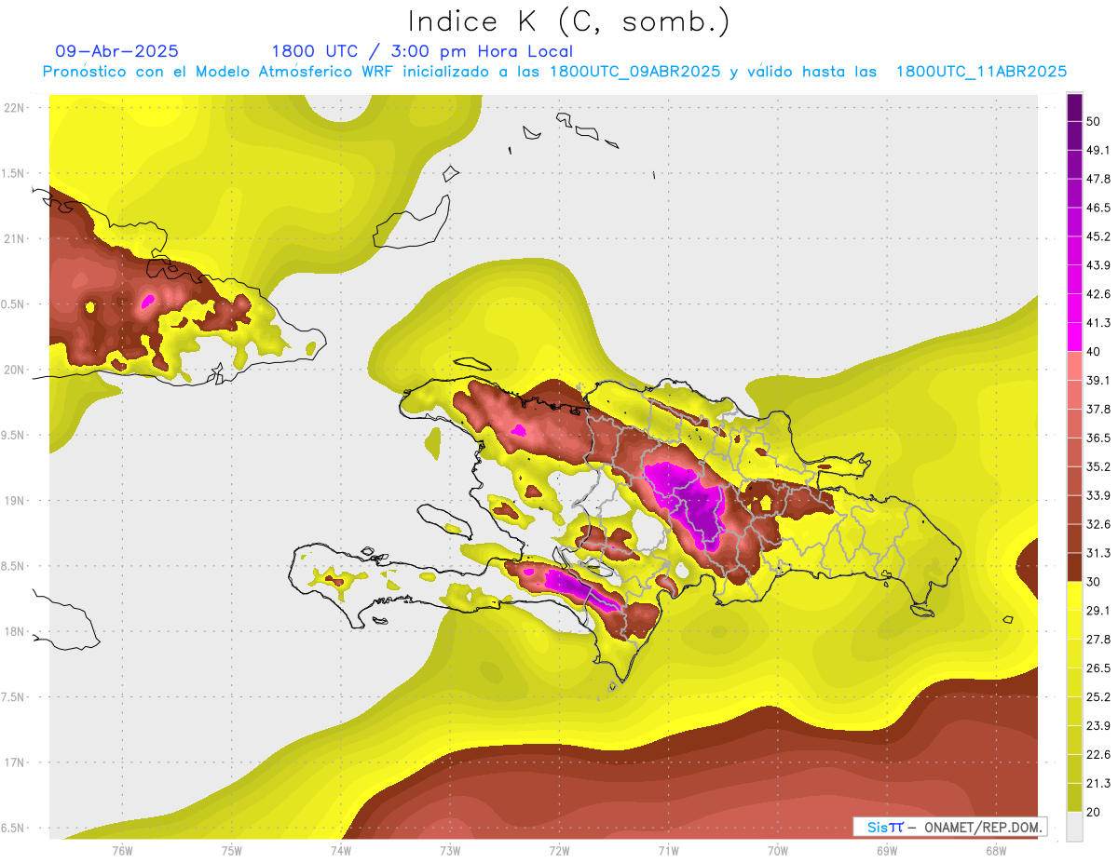Click the legend value "40"
1118x863 pixels.
1094,351
